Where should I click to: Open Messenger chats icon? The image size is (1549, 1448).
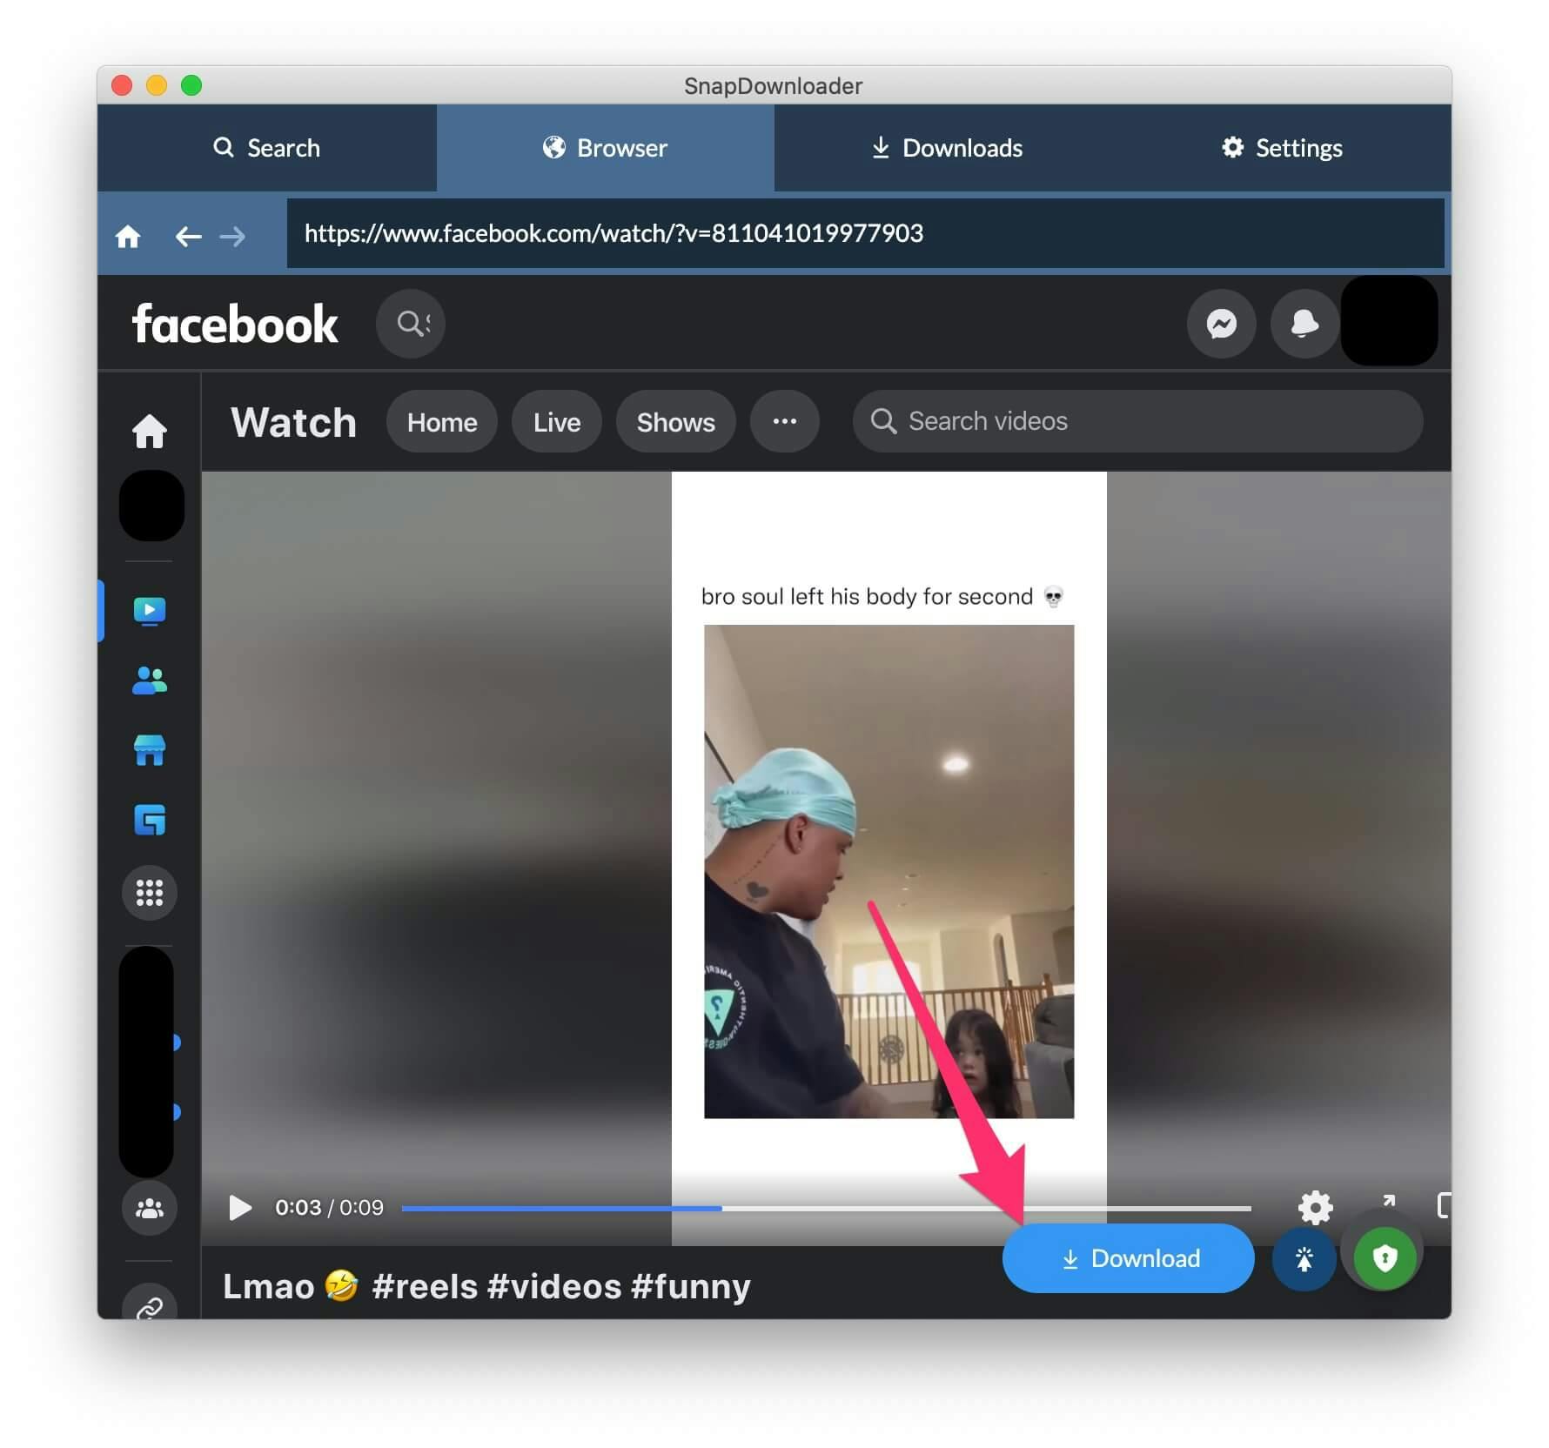(x=1221, y=324)
